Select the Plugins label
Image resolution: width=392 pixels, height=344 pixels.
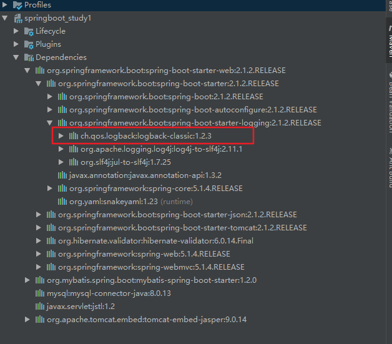pyautogui.click(x=48, y=44)
